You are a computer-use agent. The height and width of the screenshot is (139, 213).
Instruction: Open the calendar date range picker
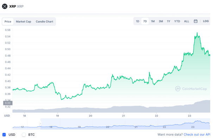(x=195, y=21)
